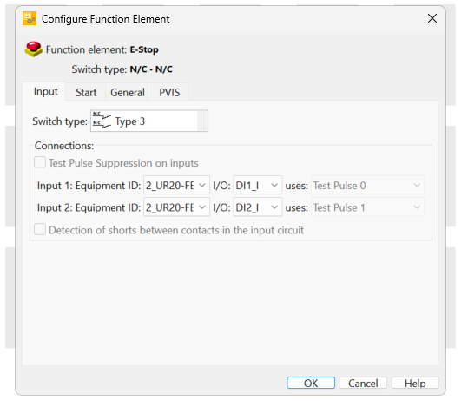Screen dimensions: 468x407
Task: Confirm with the OK button
Action: click(311, 383)
